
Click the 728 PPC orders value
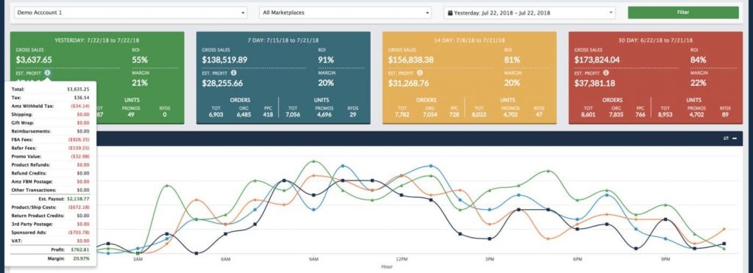[454, 115]
